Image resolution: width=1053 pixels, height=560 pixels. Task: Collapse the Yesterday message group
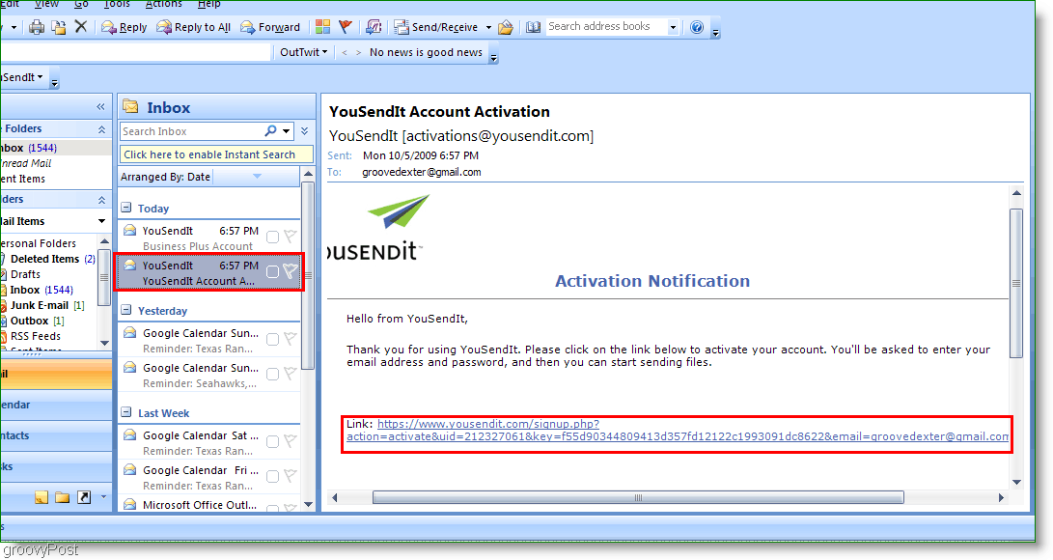(x=126, y=310)
